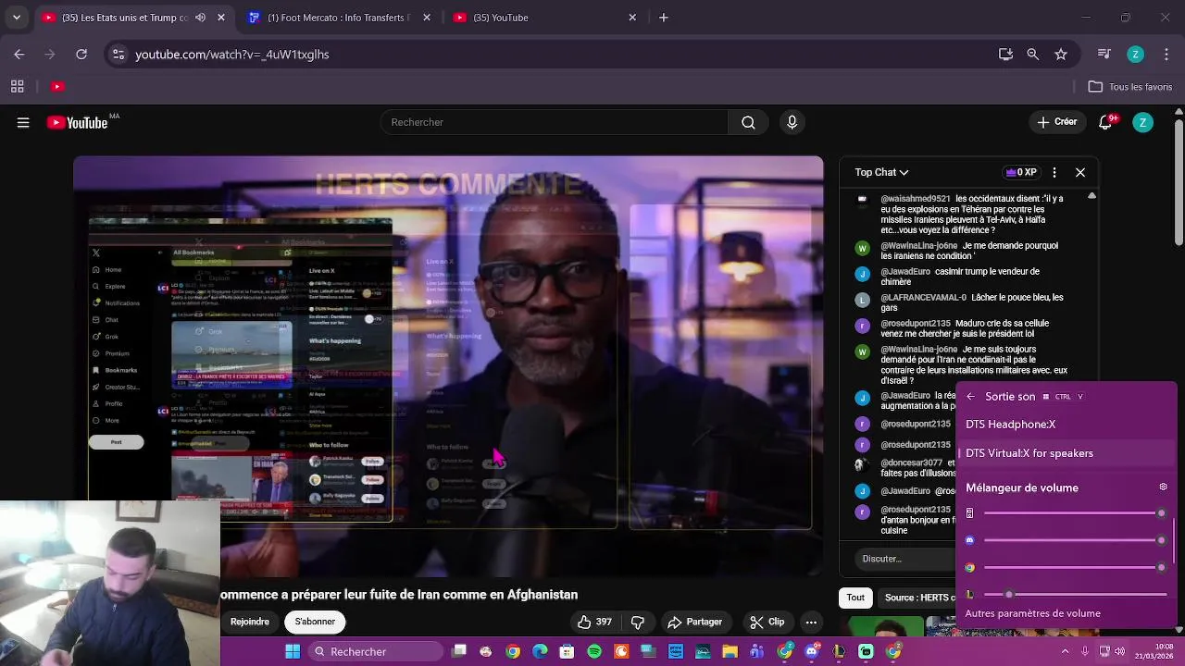Screen dimensions: 1185x666
Task: Open a new Chrome tab
Action: click(x=663, y=18)
